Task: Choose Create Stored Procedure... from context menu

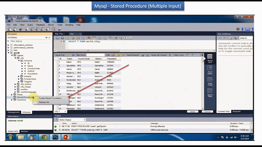Action: click(50, 98)
